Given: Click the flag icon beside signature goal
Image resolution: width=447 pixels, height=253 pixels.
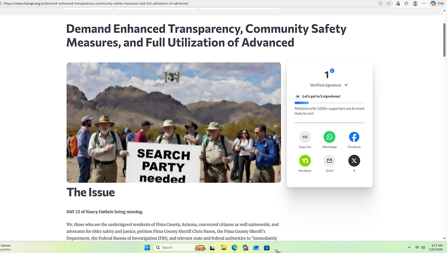Looking at the screenshot, I should pos(297,96).
